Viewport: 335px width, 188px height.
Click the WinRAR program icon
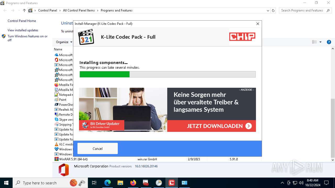point(56,159)
